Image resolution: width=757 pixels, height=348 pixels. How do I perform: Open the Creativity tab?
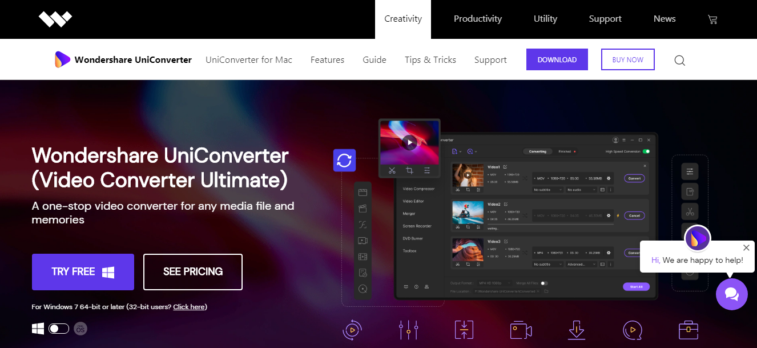point(403,19)
